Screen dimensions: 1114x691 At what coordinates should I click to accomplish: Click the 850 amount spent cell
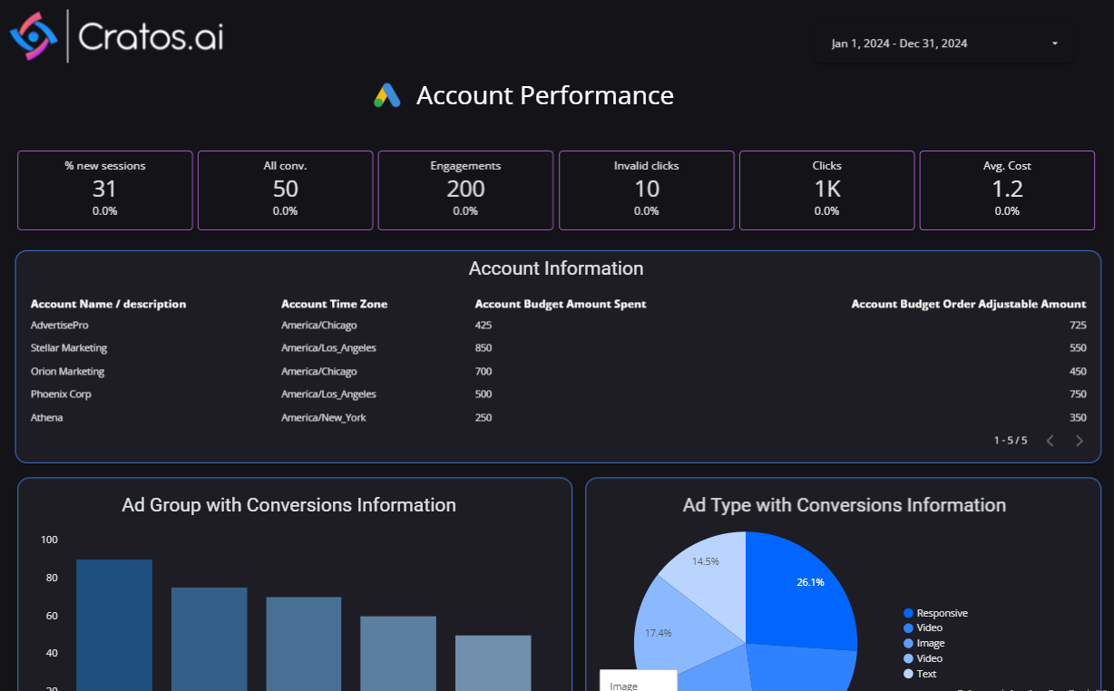pyautogui.click(x=484, y=348)
